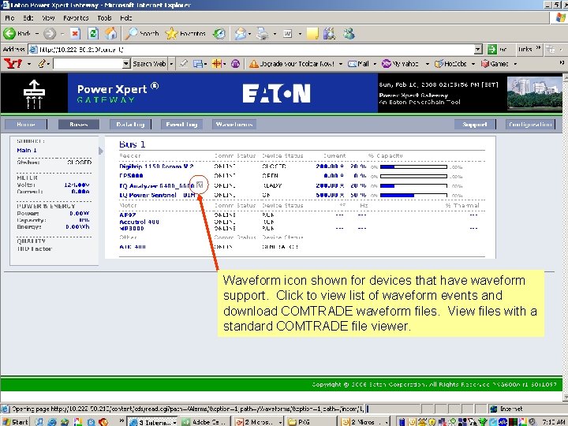This screenshot has height=426, width=568.
Task: Switch to the Data log tab
Action: (x=130, y=125)
